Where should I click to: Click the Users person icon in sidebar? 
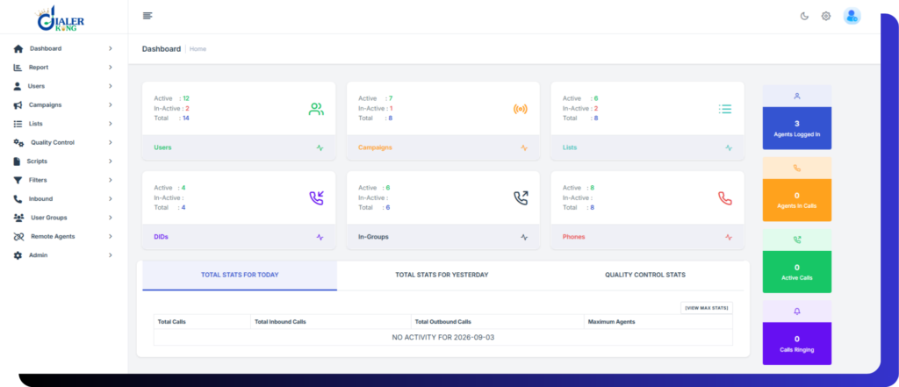point(18,86)
